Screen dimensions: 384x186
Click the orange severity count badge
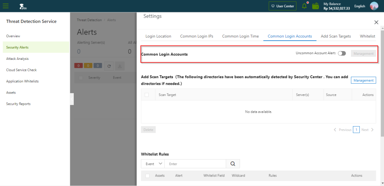(88, 66)
